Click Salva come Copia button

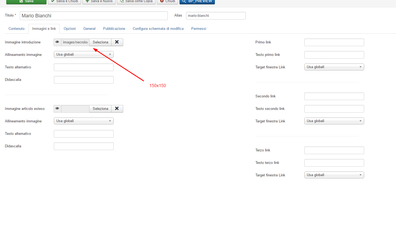pos(136,1)
